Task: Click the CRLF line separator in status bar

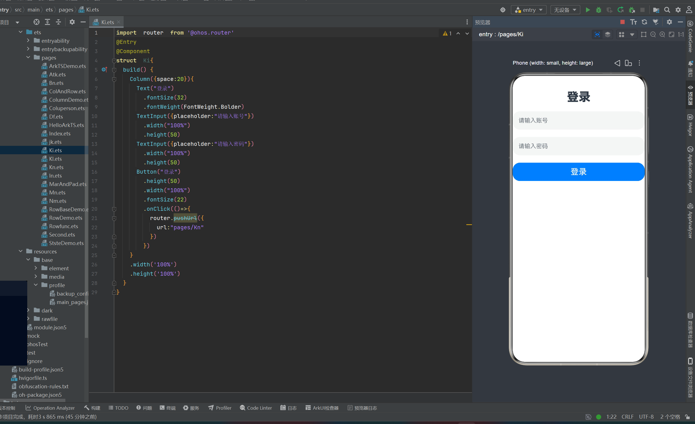Action: click(628, 417)
